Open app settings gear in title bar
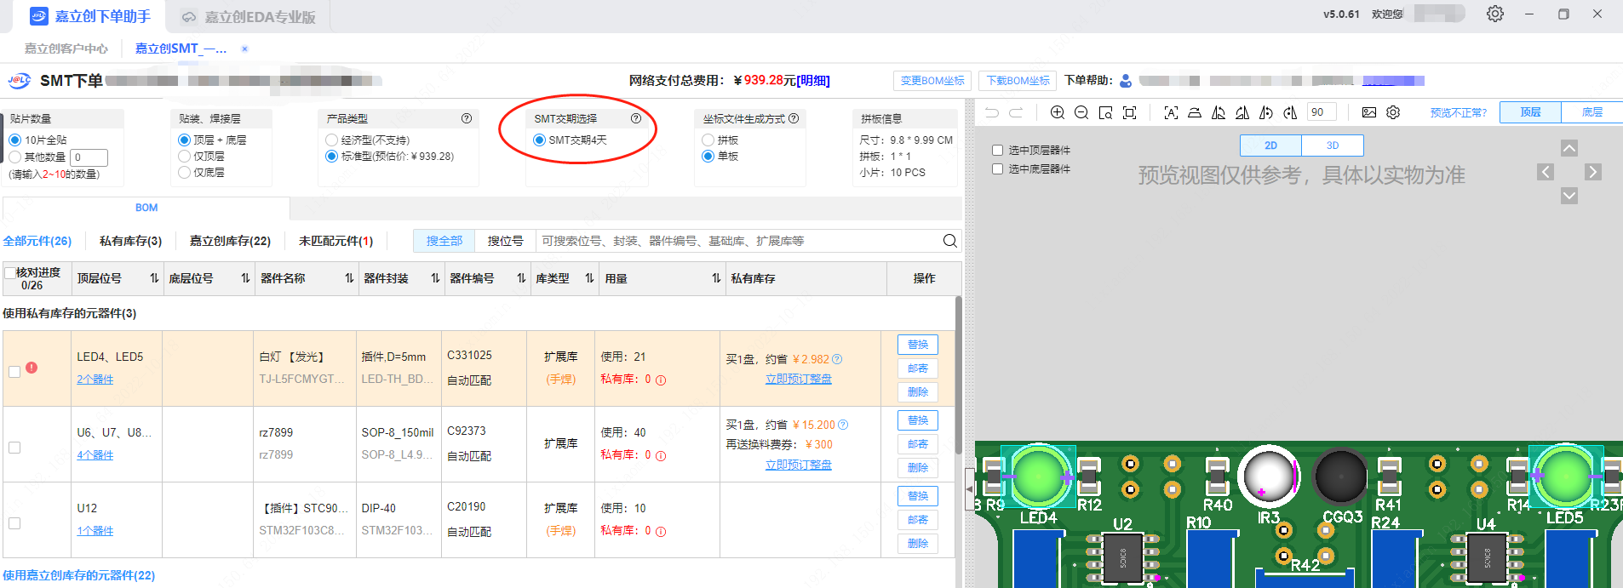Viewport: 1623px width, 588px height. click(1494, 14)
